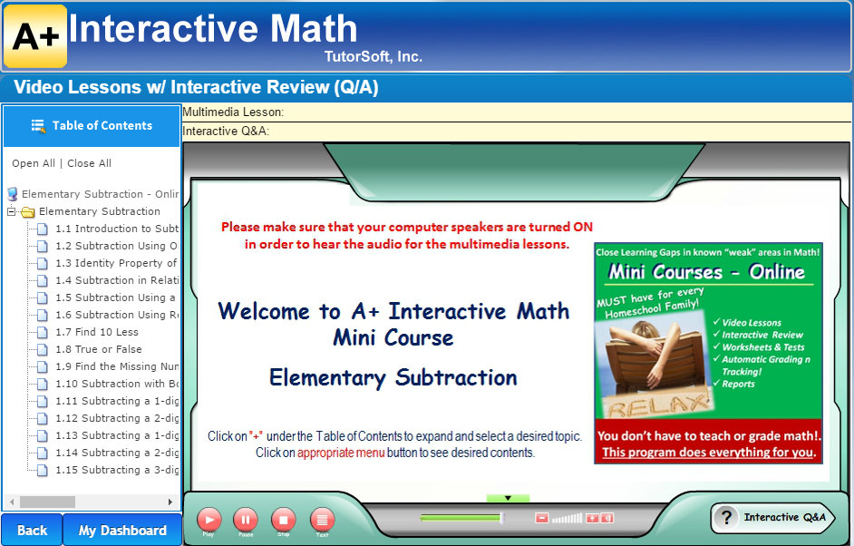Click the page icon of lesson 1.15
854x546 pixels.
tap(42, 470)
